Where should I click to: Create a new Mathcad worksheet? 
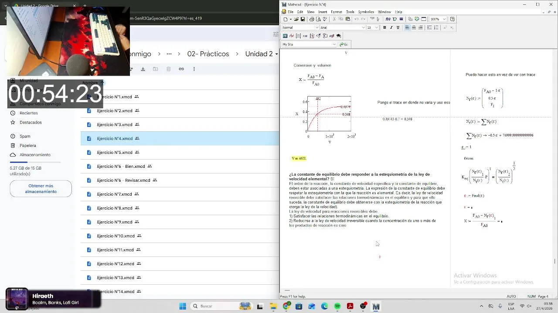[x=285, y=19]
